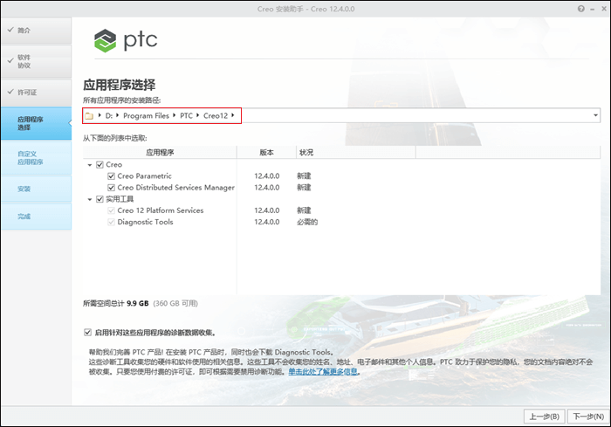Image resolution: width=611 pixels, height=427 pixels.
Task: Expand the arrow after Program Files
Action: 174,115
